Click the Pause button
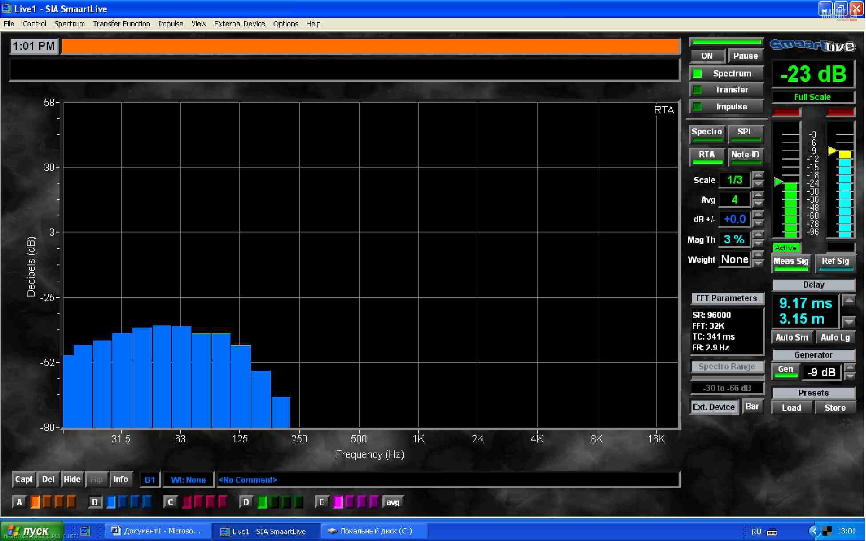The height and width of the screenshot is (541, 866). coord(746,56)
